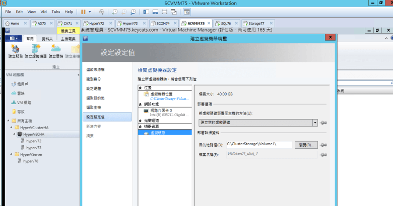Collapse the 位置 section in settings tree
393x206 pixels.
point(141,88)
